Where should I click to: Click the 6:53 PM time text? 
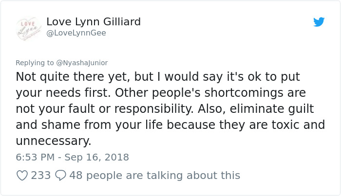(x=35, y=157)
